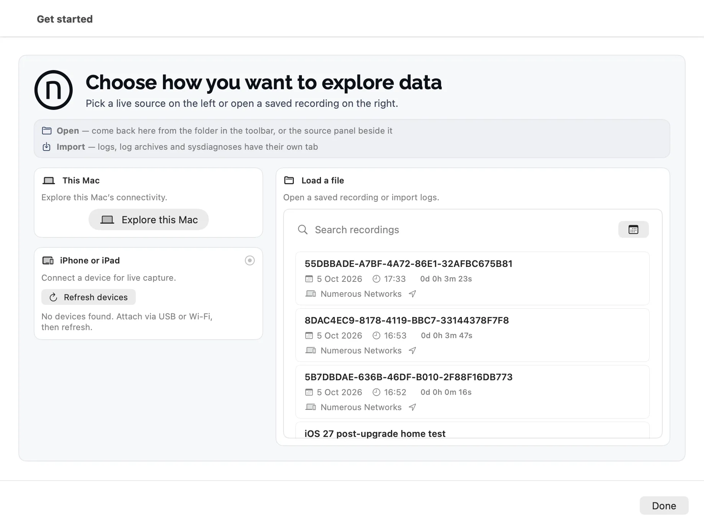
Task: Click the location arrow on the 8DAC4EC9 recording
Action: point(412,350)
